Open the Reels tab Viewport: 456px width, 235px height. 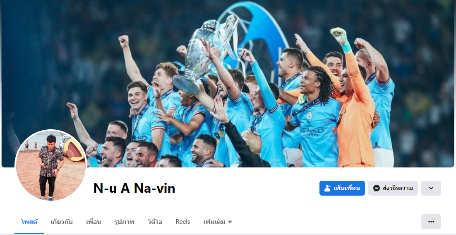click(x=182, y=222)
